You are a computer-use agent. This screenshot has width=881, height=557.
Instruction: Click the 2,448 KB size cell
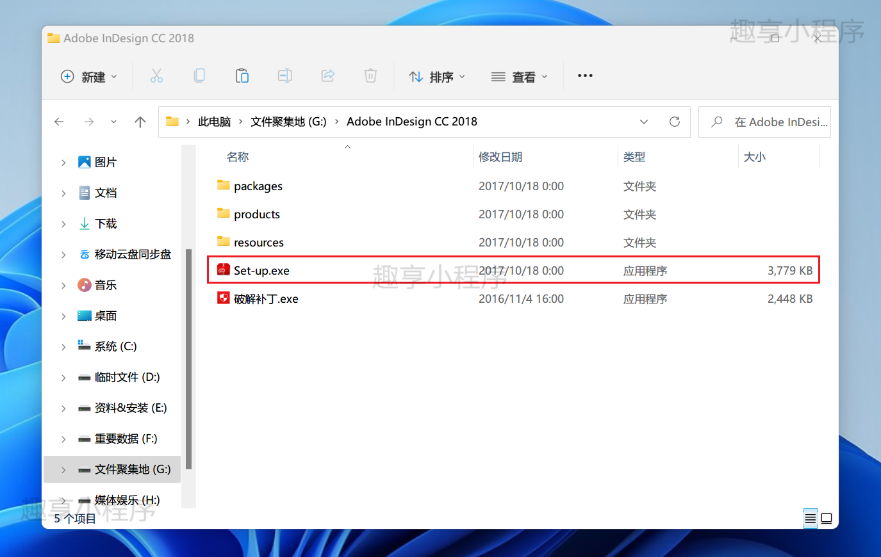790,298
